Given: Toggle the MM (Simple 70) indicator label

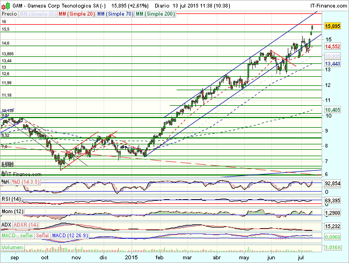Looking at the screenshot, I should pyautogui.click(x=115, y=14).
